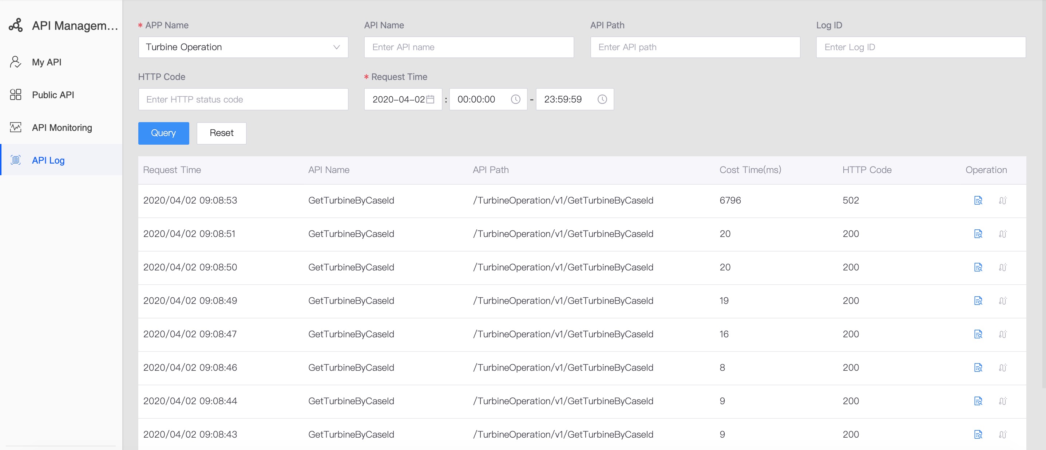View log details for the 09:08:46 request
Viewport: 1046px width, 450px height.
point(978,368)
